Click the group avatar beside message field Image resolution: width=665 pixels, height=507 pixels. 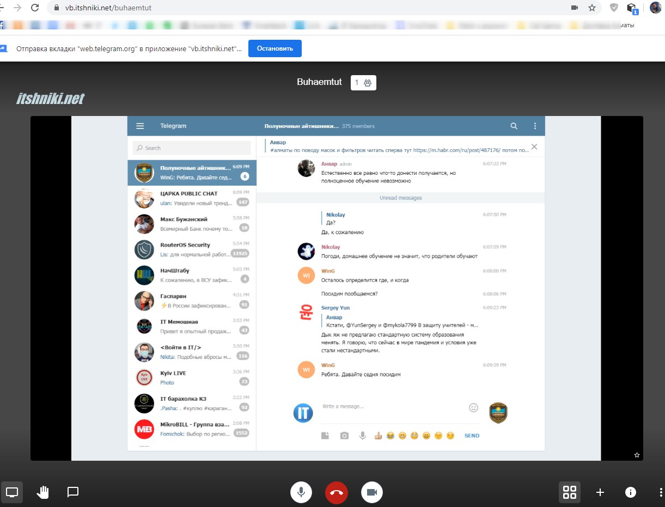[498, 412]
